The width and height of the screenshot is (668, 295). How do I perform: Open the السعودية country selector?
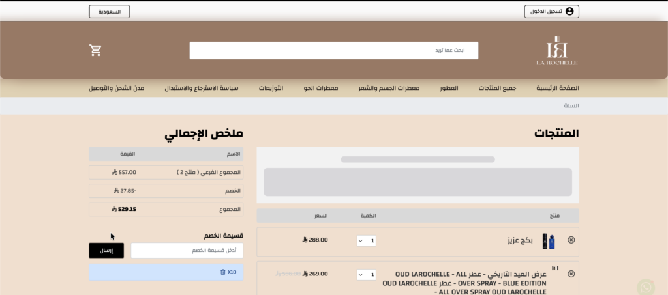click(x=110, y=12)
